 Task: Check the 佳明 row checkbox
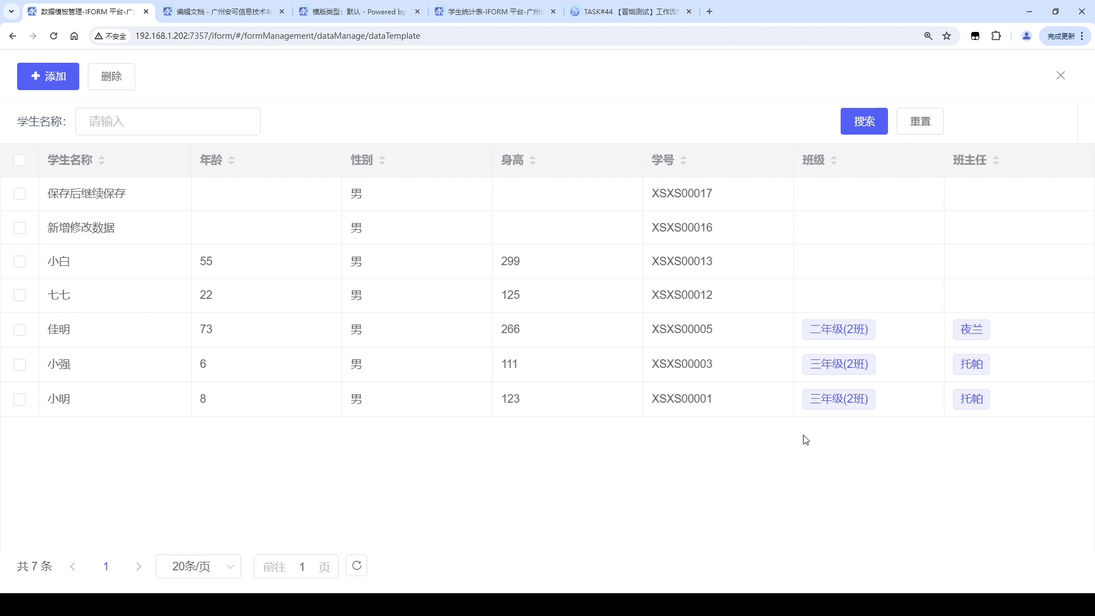[20, 330]
